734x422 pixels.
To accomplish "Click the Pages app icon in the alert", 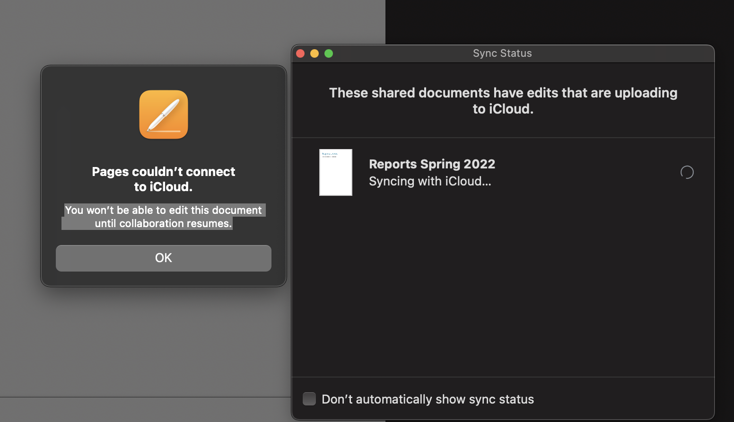I will click(163, 114).
